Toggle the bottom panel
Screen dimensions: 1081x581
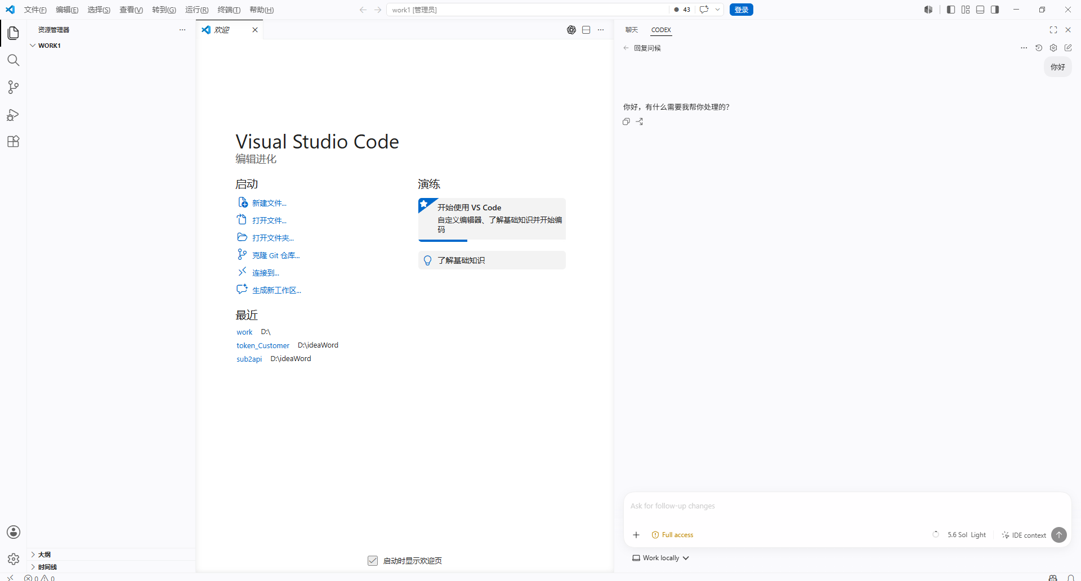[980, 10]
